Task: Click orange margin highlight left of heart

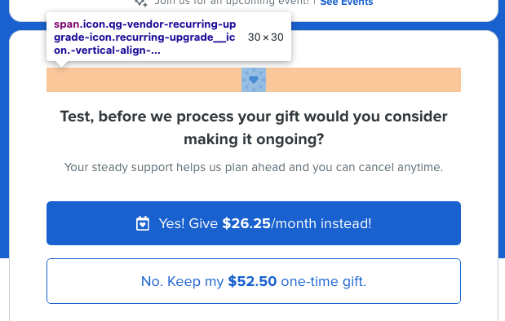Action: click(x=144, y=80)
